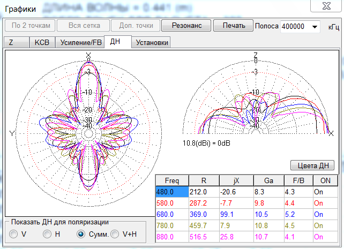This screenshot has height=249, width=344.
Task: Switch to the Усиление/FB tab
Action: click(79, 43)
